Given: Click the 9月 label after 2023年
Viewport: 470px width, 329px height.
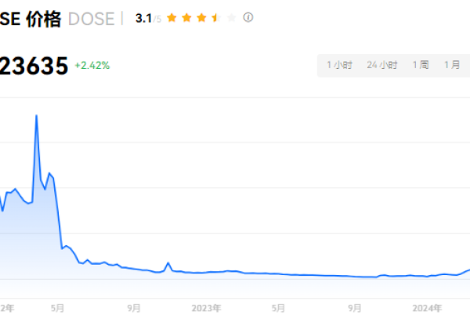Looking at the screenshot, I should (355, 308).
